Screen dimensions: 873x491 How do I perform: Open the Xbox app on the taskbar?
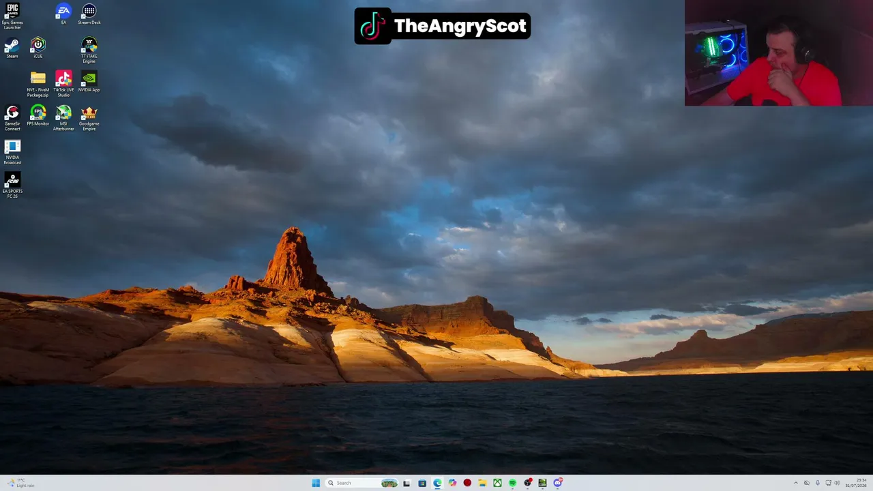pyautogui.click(x=497, y=483)
